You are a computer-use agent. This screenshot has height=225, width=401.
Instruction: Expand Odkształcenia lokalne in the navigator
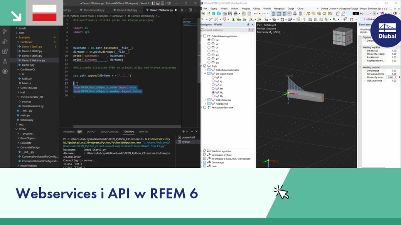pyautogui.click(x=205, y=70)
